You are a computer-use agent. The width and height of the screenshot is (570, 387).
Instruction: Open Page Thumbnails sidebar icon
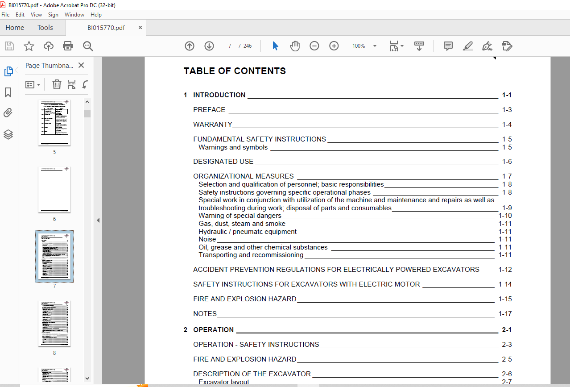coord(8,71)
